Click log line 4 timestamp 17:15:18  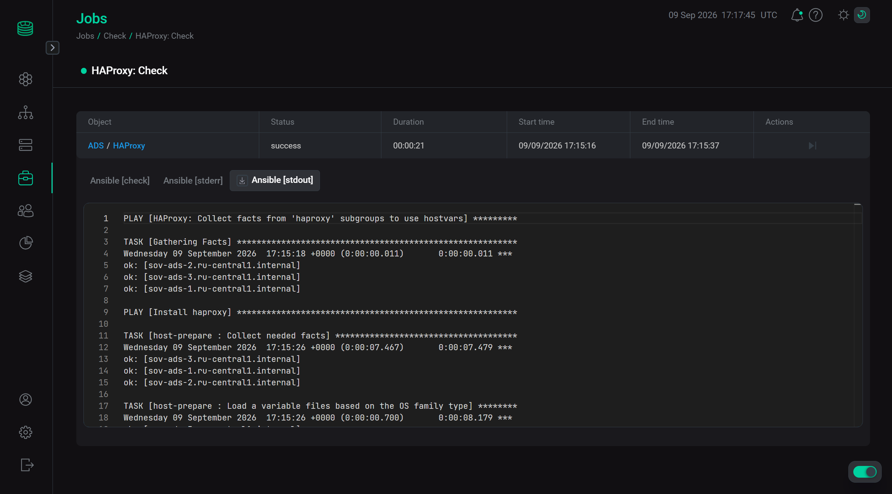(286, 254)
